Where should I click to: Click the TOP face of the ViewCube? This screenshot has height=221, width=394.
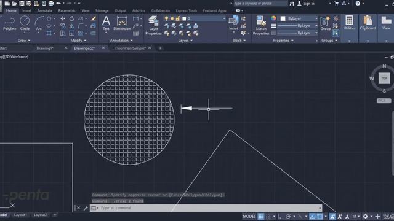coord(384,78)
